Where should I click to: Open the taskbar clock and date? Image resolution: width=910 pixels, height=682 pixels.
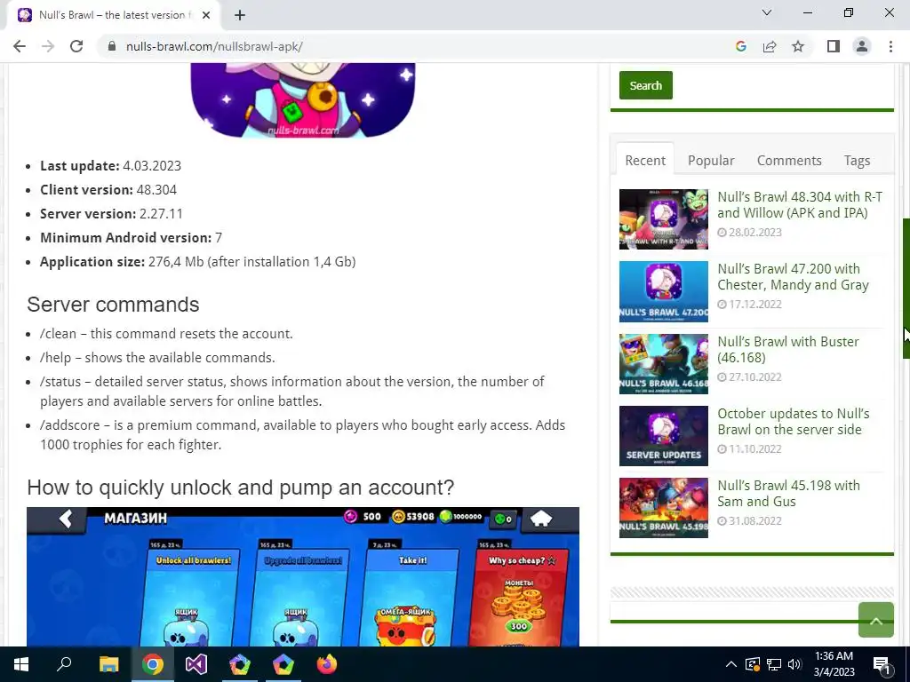pyautogui.click(x=834, y=664)
